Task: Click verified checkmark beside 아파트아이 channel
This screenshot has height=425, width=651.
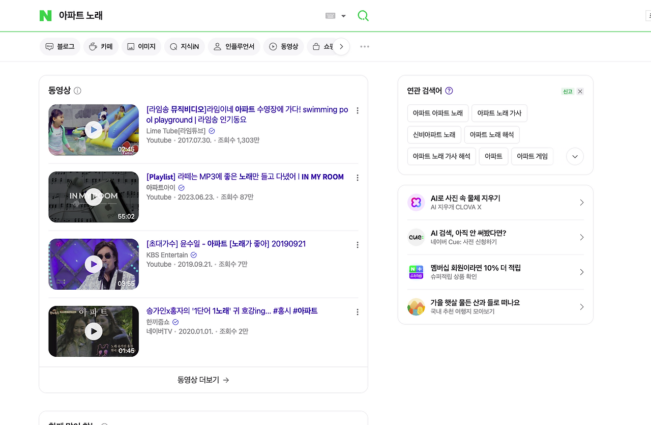Action: 182,187
